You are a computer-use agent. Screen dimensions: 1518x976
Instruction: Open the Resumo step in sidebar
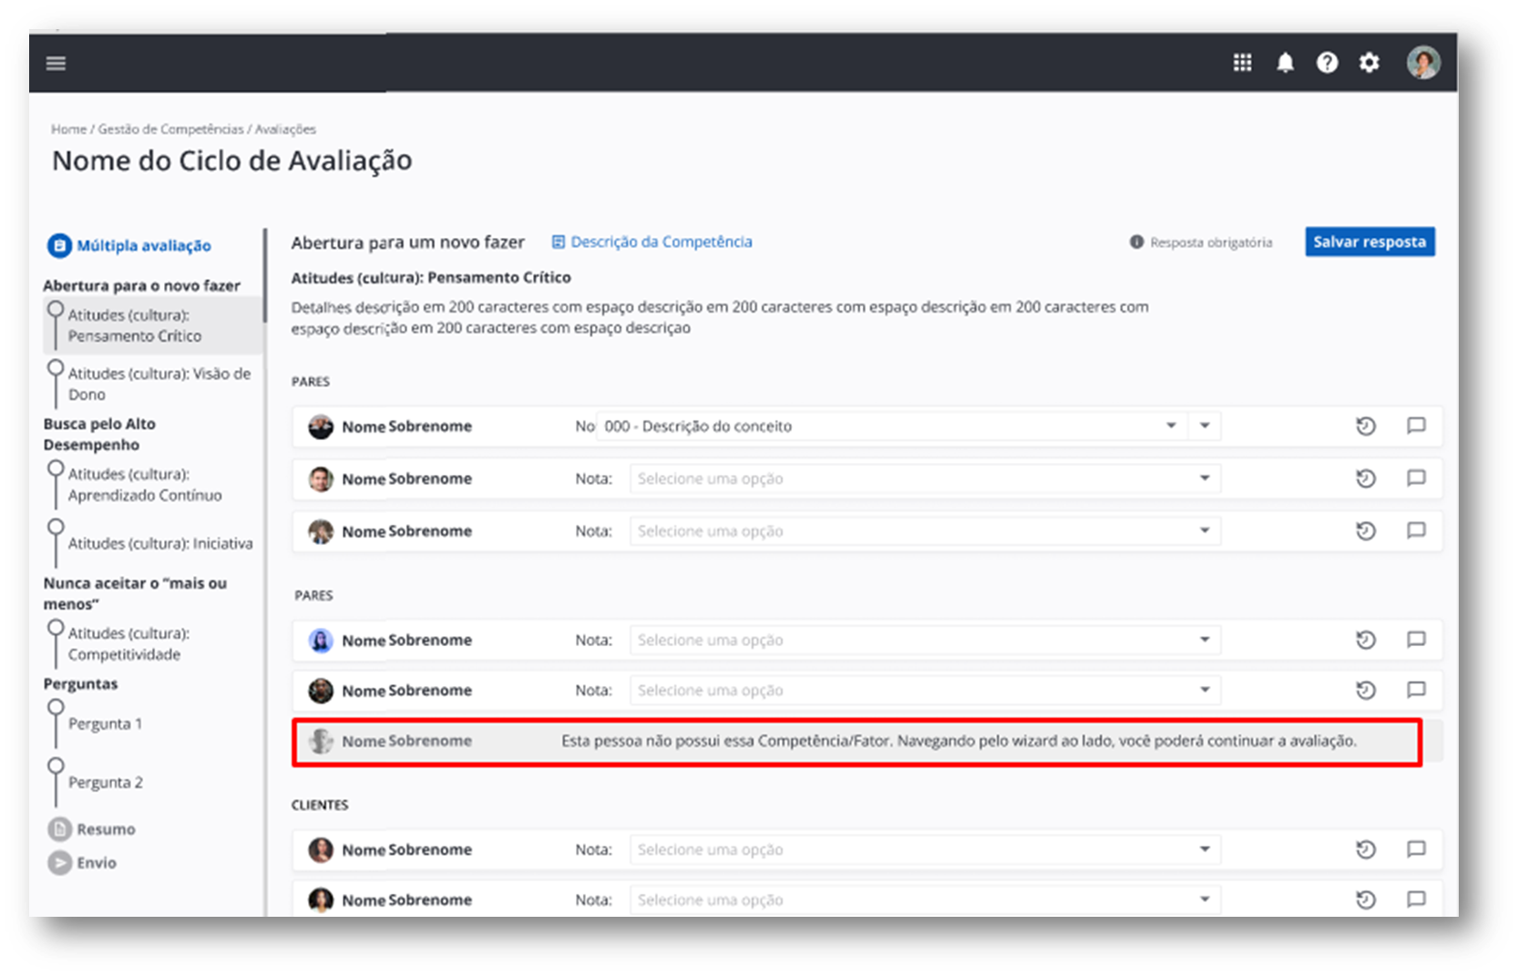(106, 829)
